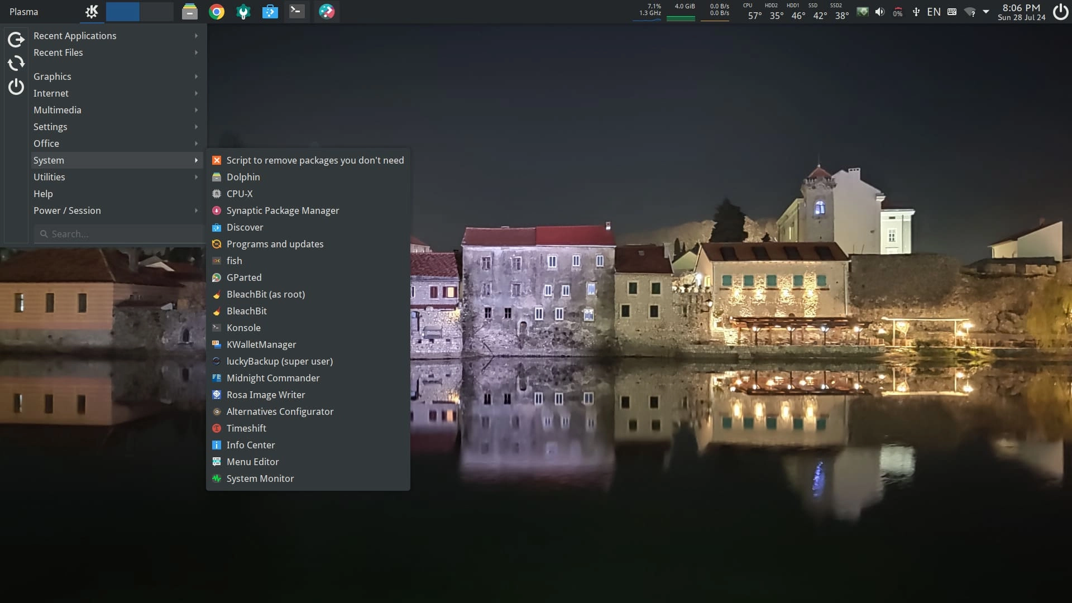Launch GParted partition editor
1072x603 pixels.
click(308, 277)
